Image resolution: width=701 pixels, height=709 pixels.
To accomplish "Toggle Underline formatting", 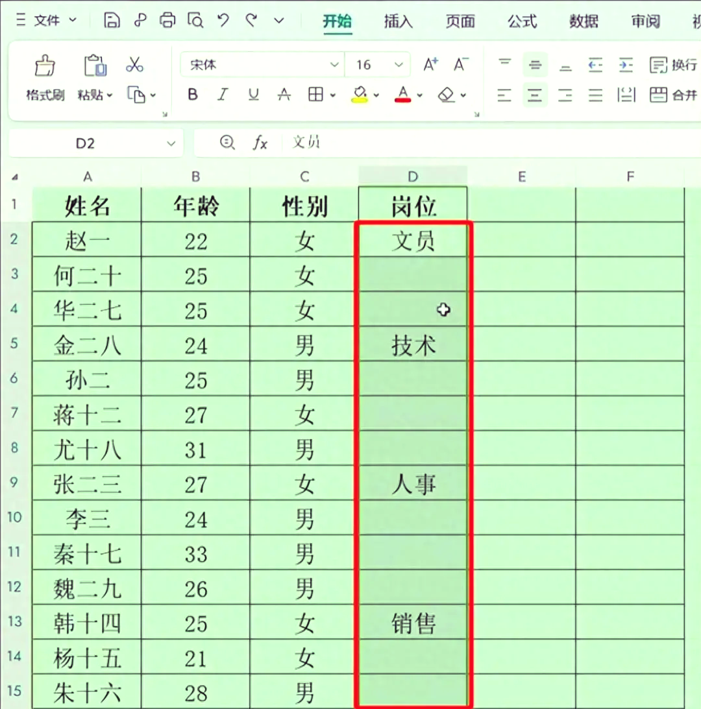I will point(253,95).
